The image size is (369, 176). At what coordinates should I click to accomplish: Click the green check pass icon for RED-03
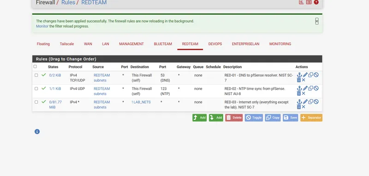43,102
